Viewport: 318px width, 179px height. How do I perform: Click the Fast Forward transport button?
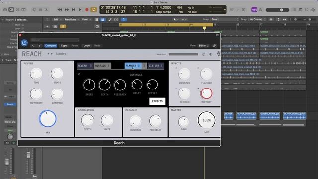67,10
